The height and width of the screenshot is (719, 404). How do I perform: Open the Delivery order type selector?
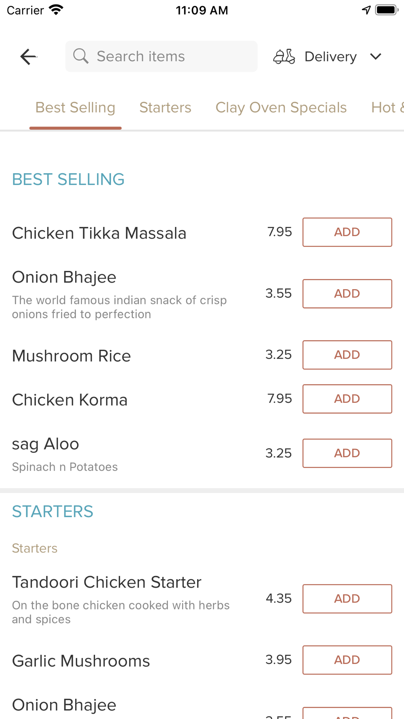(330, 57)
